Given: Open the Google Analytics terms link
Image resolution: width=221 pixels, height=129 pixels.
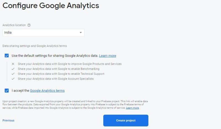Looking at the screenshot, I should [x=47, y=90].
